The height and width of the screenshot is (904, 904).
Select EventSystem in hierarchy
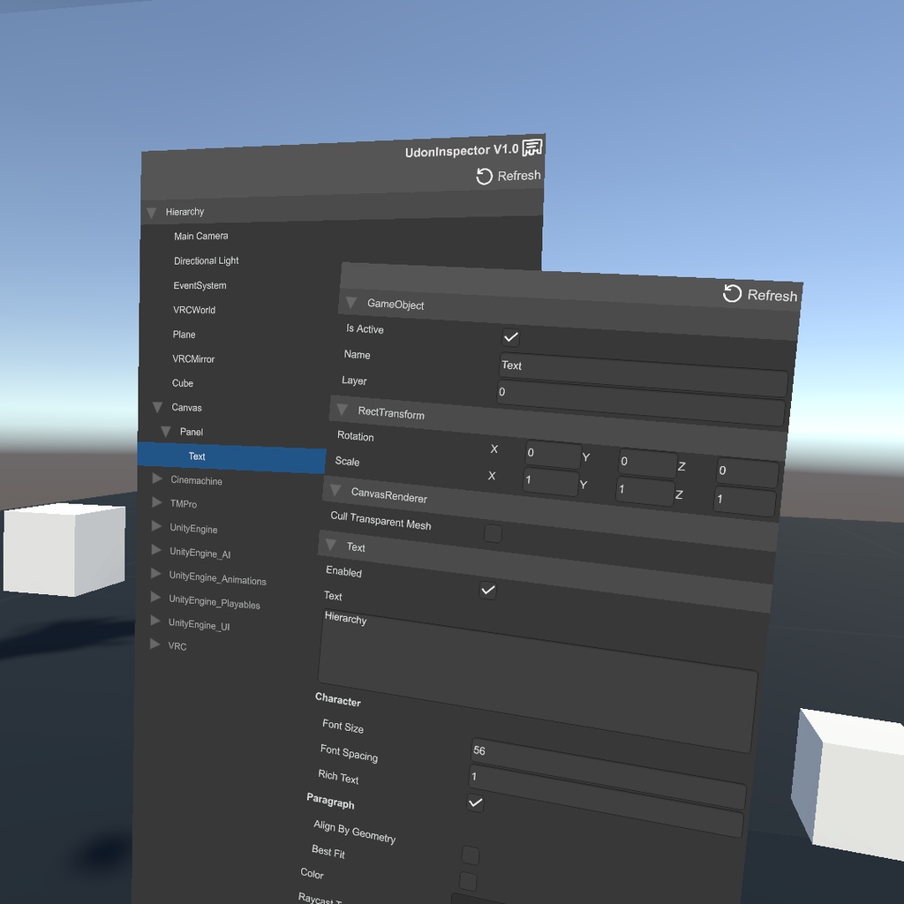pos(200,285)
